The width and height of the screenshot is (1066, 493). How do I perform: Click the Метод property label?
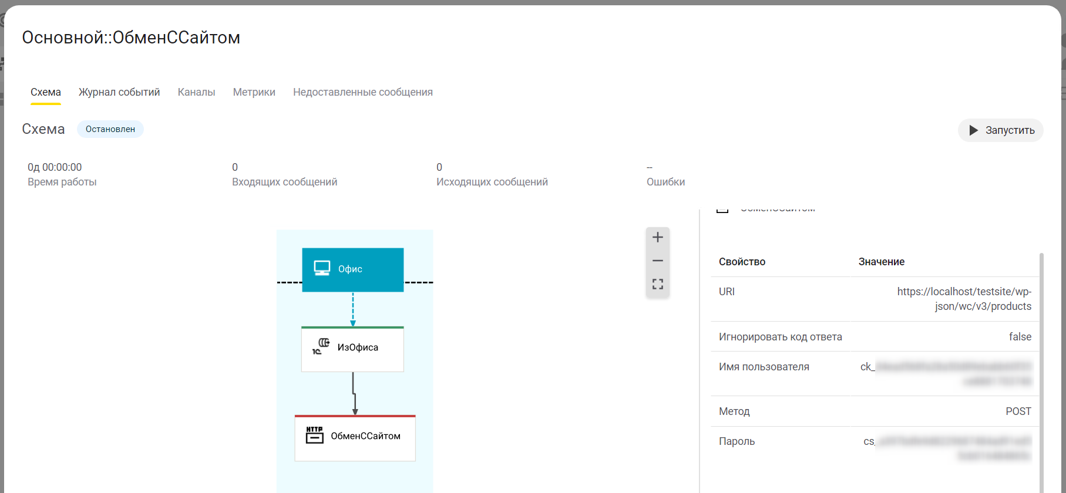[x=734, y=411]
